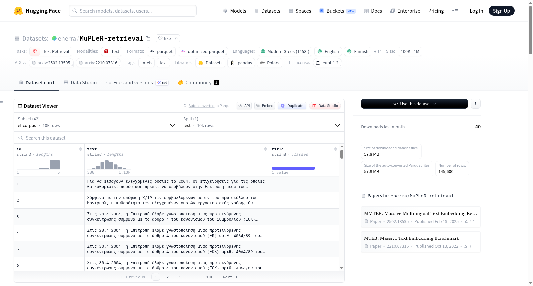Sort by the title column

[336, 149]
